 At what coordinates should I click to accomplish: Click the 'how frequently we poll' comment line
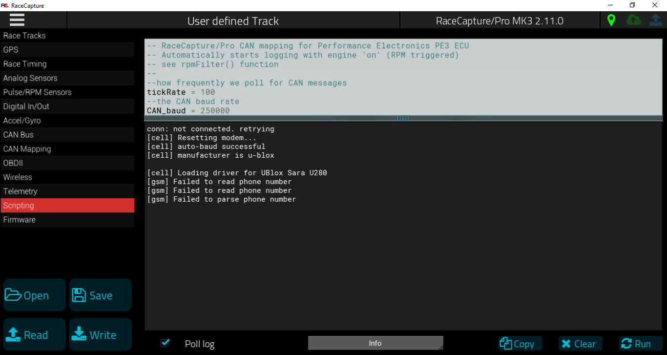pyautogui.click(x=247, y=83)
